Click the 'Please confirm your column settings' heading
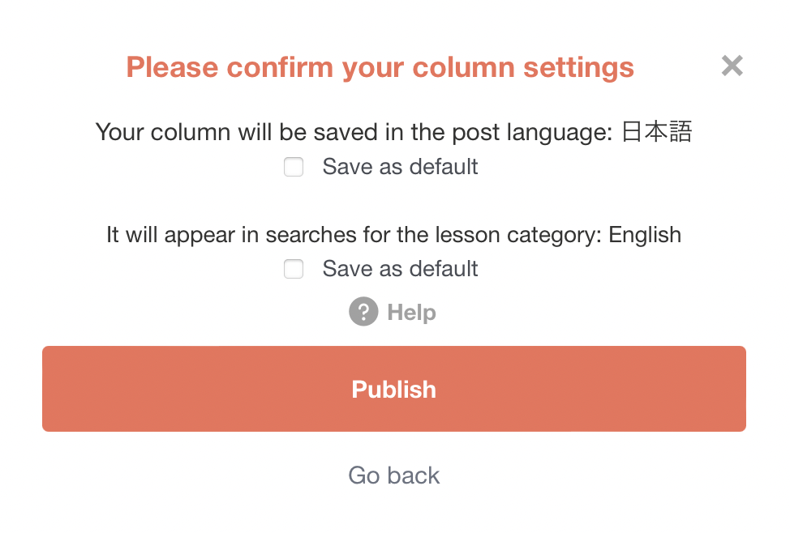The image size is (790, 533). 380,67
